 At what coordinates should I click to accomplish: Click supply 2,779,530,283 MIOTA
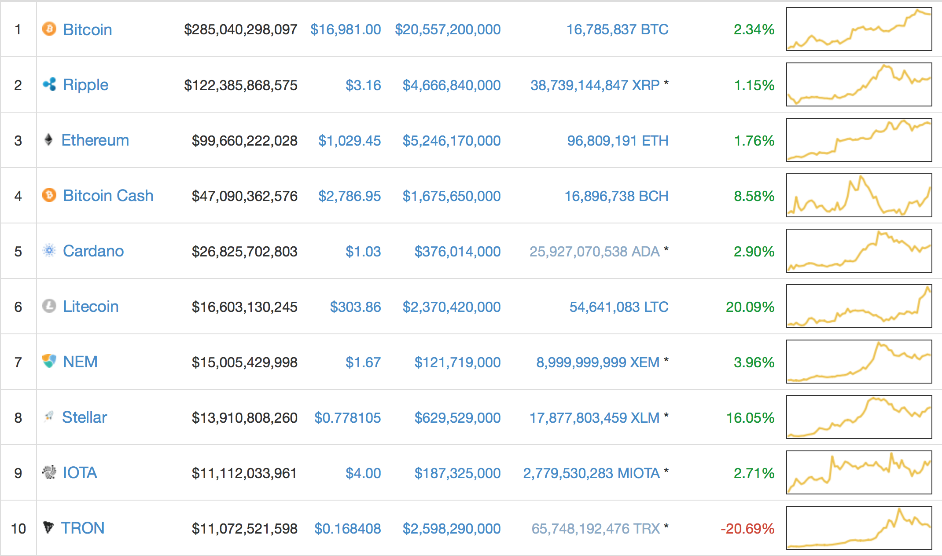592,473
